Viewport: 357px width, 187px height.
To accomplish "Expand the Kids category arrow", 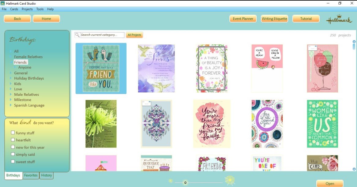I will point(11,84).
